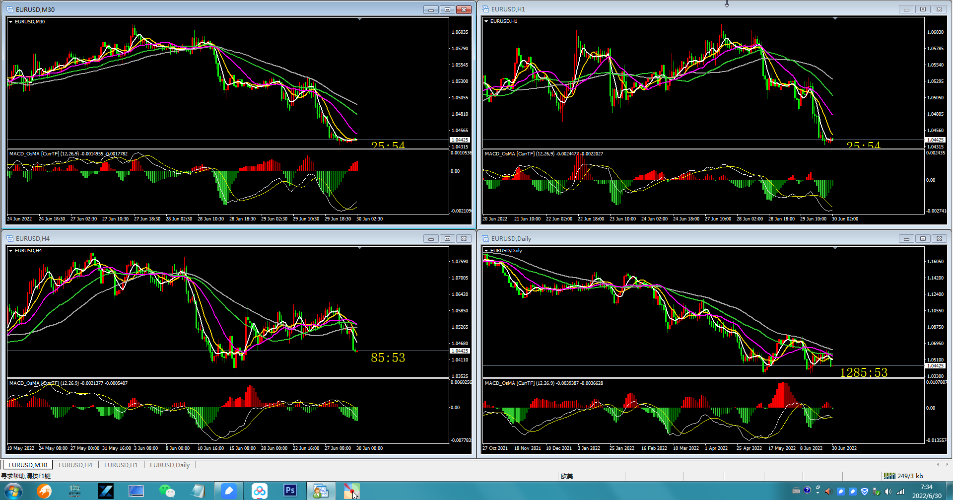
Task: Click the left tab scroll arrow
Action: 938,464
